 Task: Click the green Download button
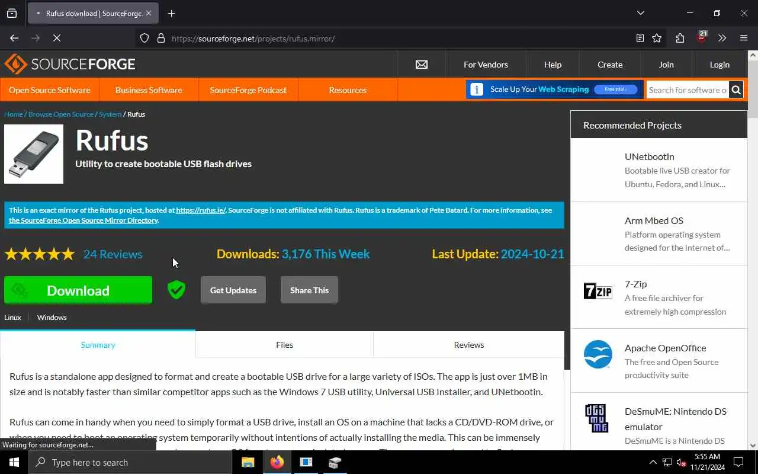(x=78, y=290)
